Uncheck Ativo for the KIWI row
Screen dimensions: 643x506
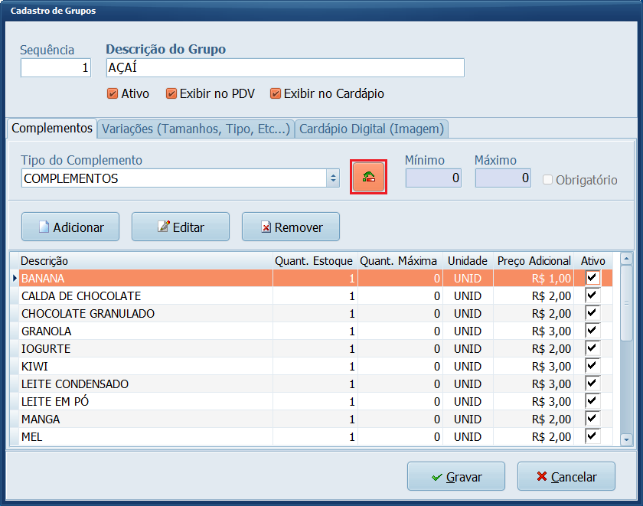(593, 365)
